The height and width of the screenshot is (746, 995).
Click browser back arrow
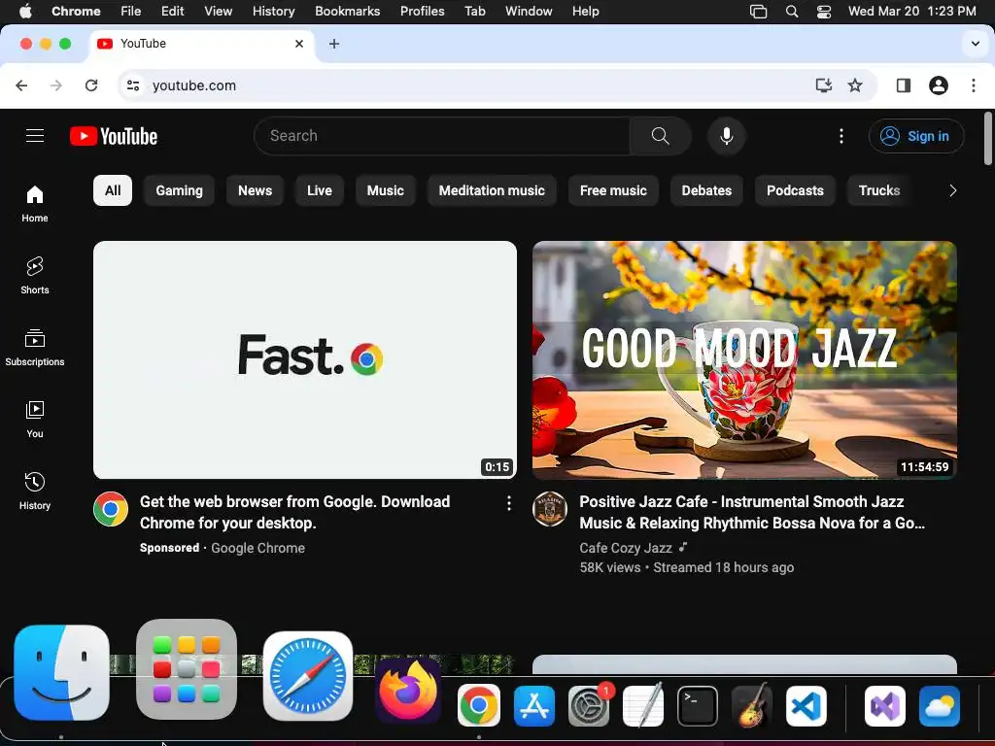pos(21,85)
